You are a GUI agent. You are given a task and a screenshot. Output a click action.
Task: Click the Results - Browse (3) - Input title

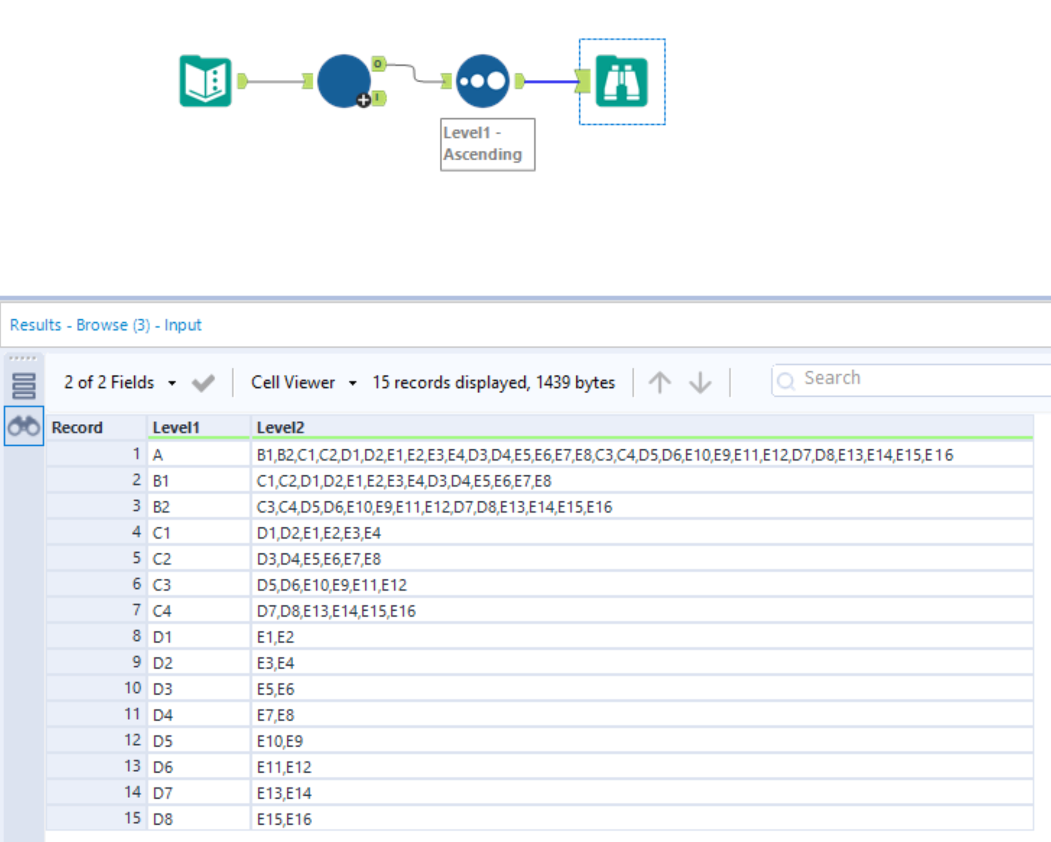(x=105, y=324)
